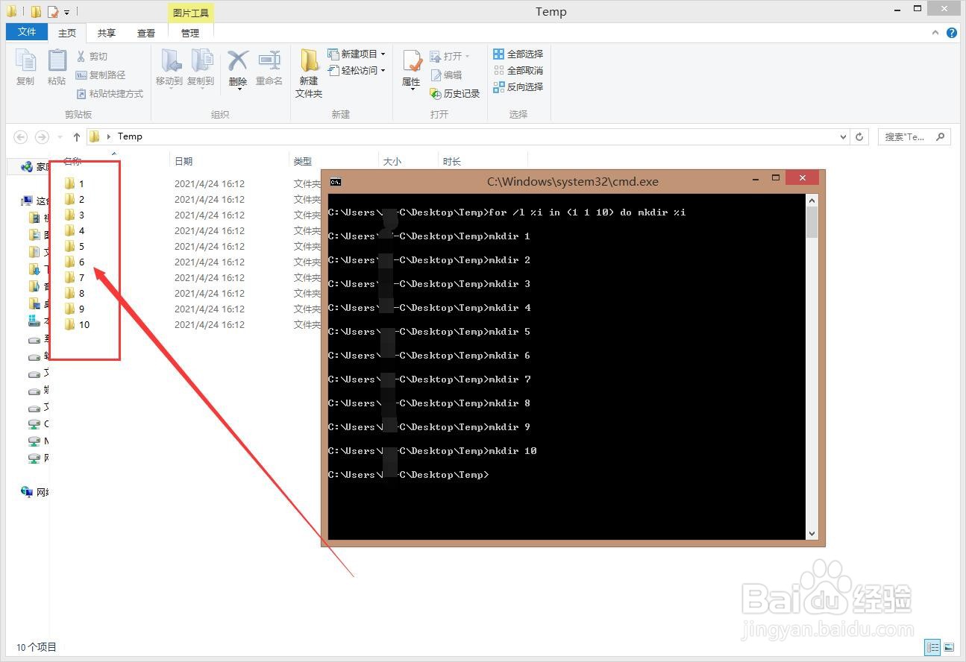
Task: Collapse the ribbon with the chevron
Action: pyautogui.click(x=936, y=33)
